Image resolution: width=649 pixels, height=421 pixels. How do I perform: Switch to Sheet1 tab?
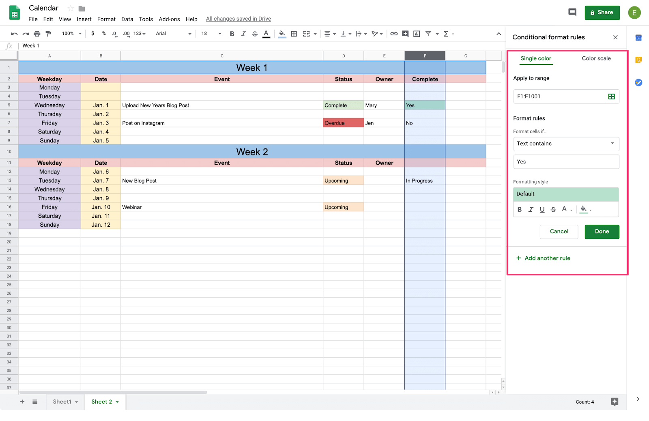click(x=65, y=402)
